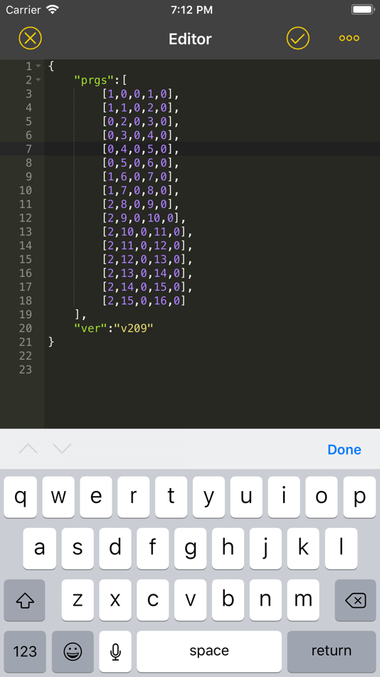Tap the l key

pyautogui.click(x=341, y=548)
